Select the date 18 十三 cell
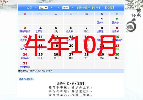 tap(40, 47)
